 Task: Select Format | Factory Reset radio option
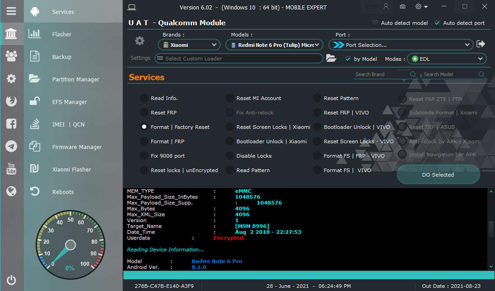pos(144,127)
